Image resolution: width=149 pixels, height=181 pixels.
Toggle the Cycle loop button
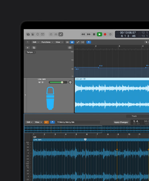[x=110, y=34]
